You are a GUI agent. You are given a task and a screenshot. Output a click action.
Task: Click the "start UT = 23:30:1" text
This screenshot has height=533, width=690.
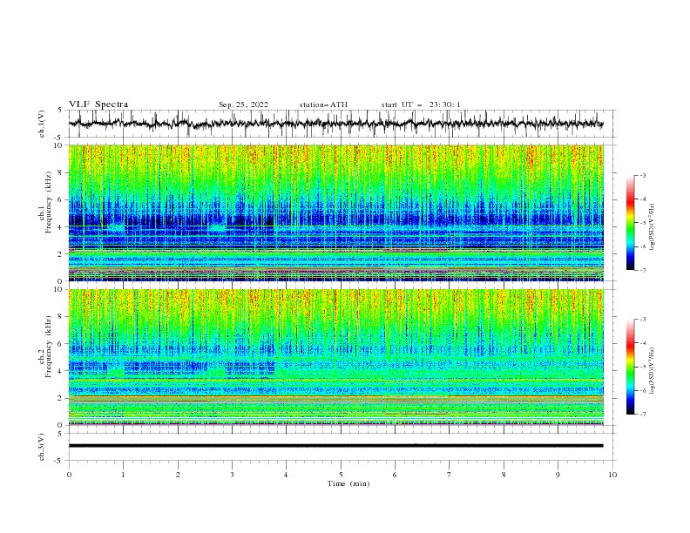click(421, 105)
